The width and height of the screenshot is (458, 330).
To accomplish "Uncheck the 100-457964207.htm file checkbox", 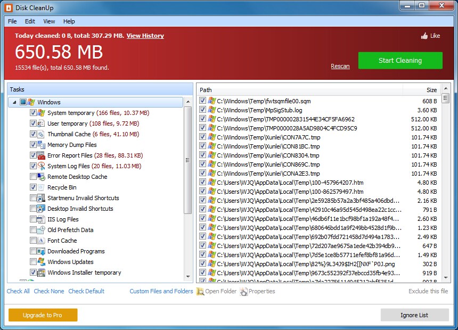I will click(202, 182).
